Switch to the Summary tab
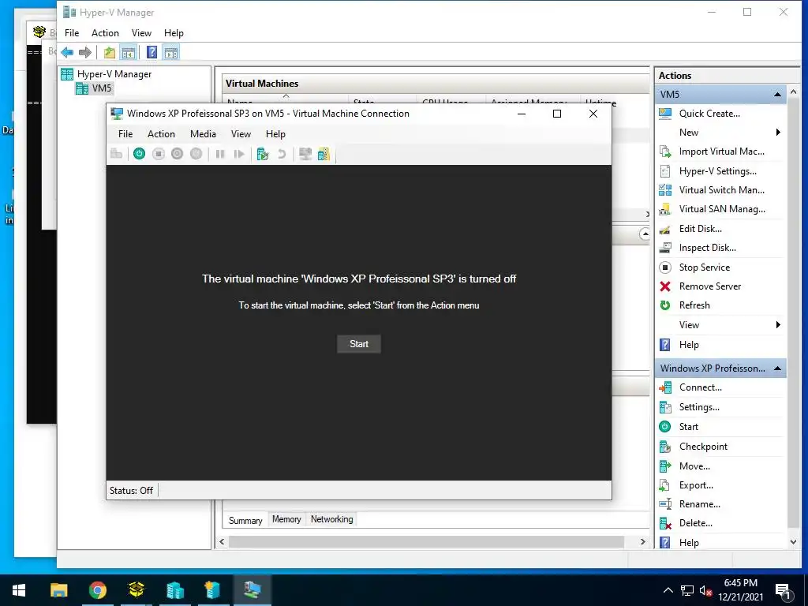 245,520
